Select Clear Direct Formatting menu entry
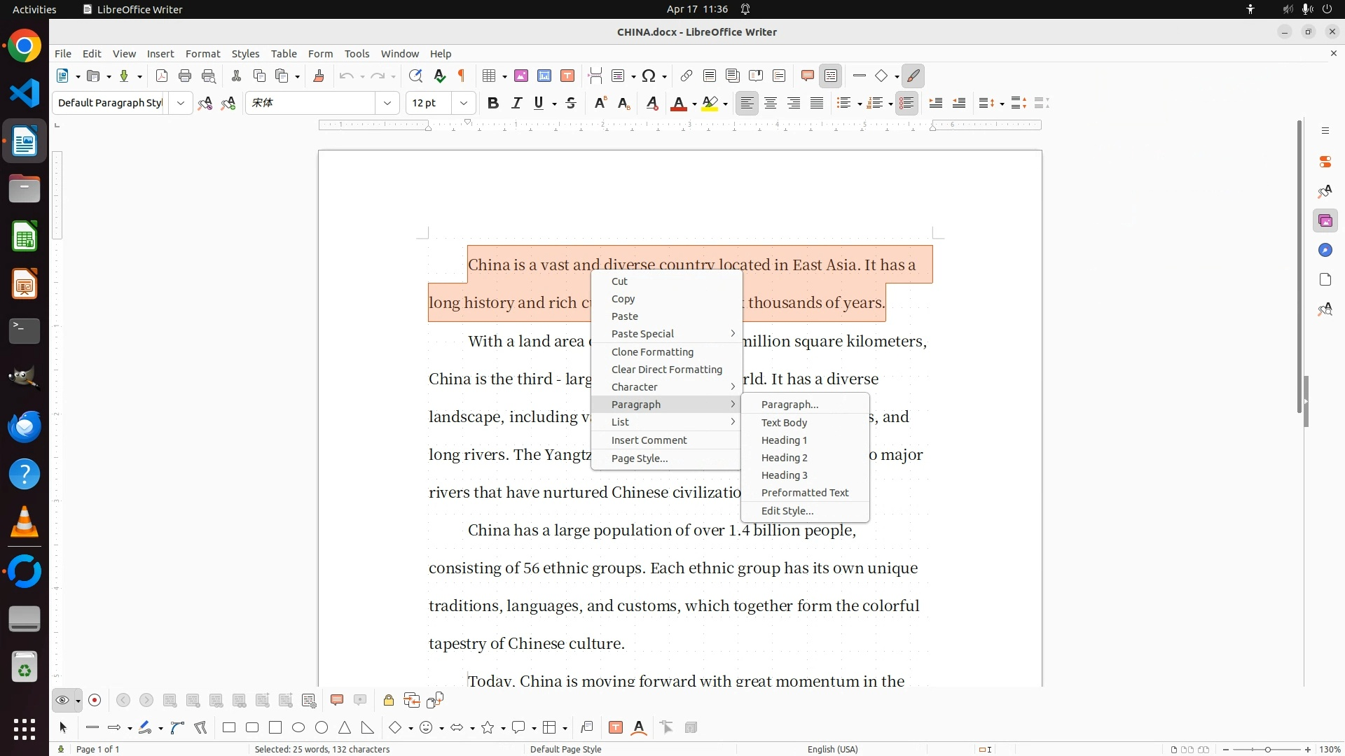Screen dimensions: 1345x756 [666, 370]
